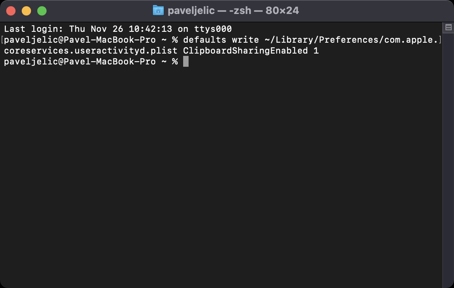Image resolution: width=454 pixels, height=288 pixels.
Task: Close the Terminal window
Action: click(11, 11)
